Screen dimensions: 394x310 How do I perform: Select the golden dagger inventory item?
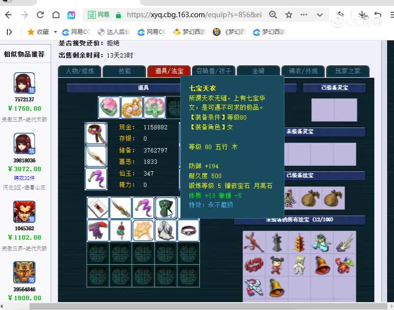click(x=121, y=208)
